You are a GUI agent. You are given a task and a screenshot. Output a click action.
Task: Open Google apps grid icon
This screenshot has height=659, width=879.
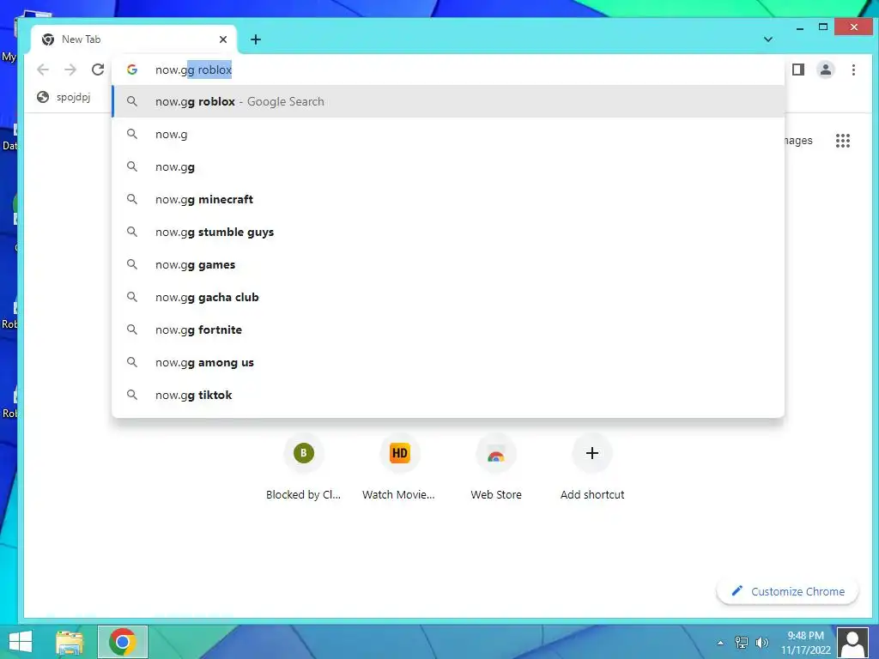click(x=843, y=141)
